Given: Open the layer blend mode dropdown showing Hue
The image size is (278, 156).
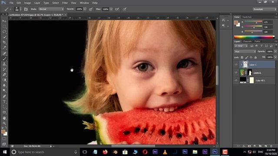Looking at the screenshot, I should click(x=245, y=52).
